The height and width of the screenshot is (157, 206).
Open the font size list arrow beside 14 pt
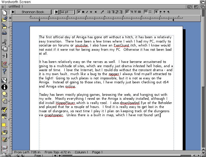click(x=57, y=12)
